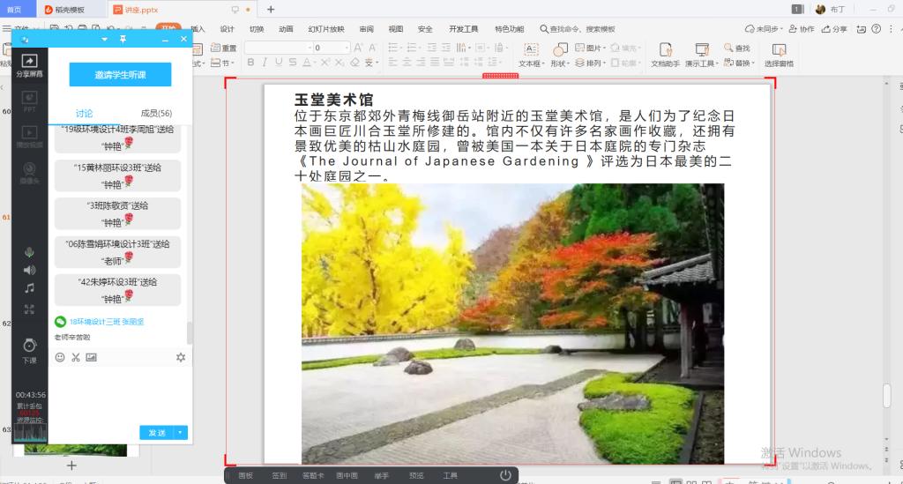Viewport: 903px width, 484px height.
Task: Toggle strikethrough formatting S
Action: coord(293,63)
